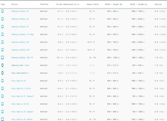The height and width of the screenshot is (121, 167).
Task: Click the phone icon for Samsung Galaxy S5
Action: point(3,11)
